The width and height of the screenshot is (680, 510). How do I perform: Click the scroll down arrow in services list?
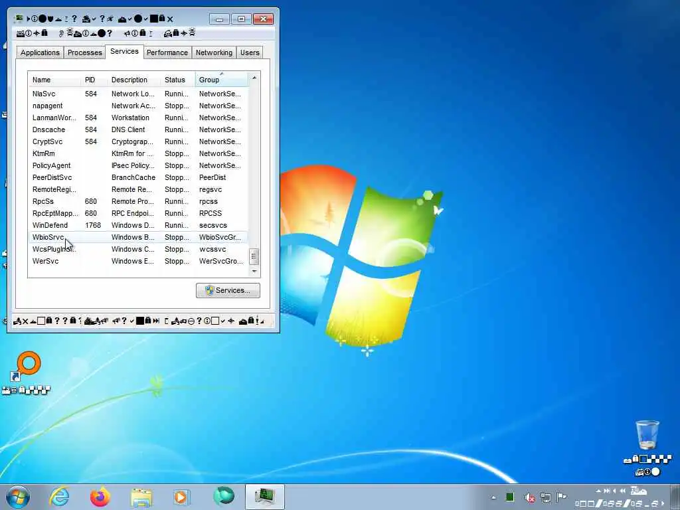pyautogui.click(x=254, y=271)
